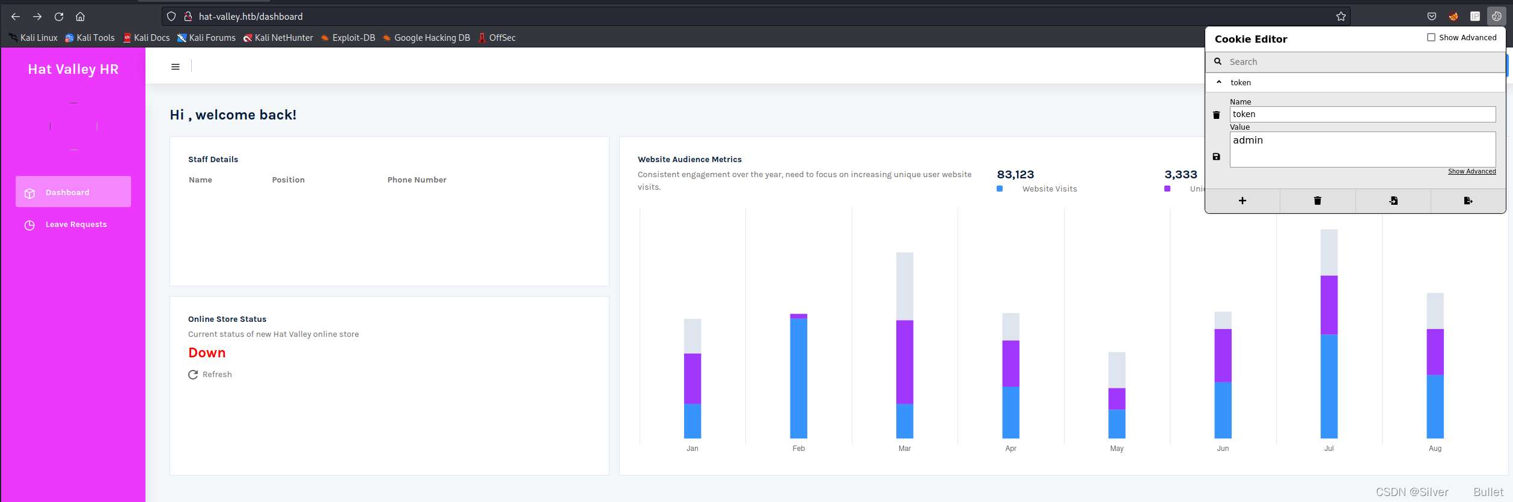This screenshot has height=502, width=1513.
Task: Open the Cookie Editor extension icon
Action: tap(1497, 17)
